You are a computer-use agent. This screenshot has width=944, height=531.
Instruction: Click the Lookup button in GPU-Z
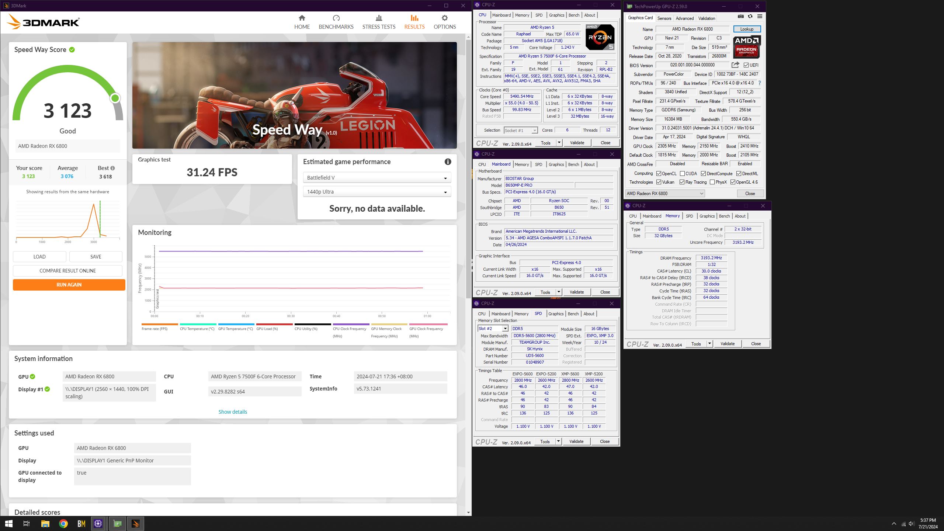coord(747,29)
